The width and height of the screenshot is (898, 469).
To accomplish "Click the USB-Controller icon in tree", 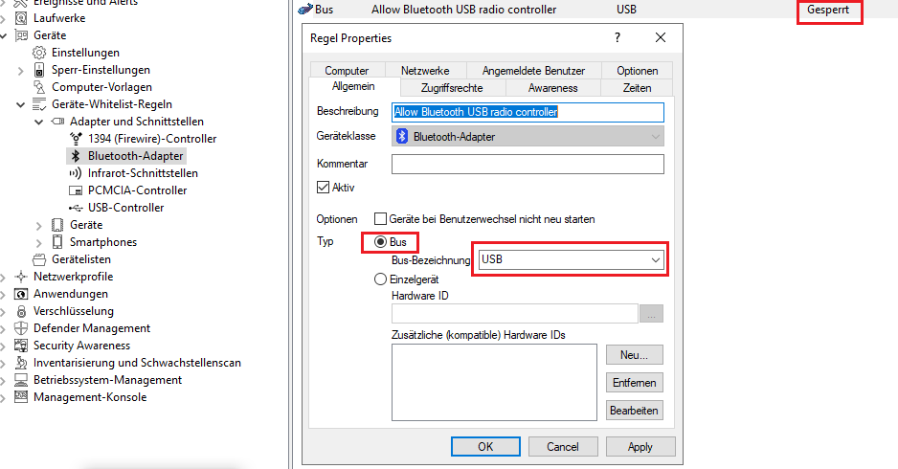I will [x=76, y=208].
